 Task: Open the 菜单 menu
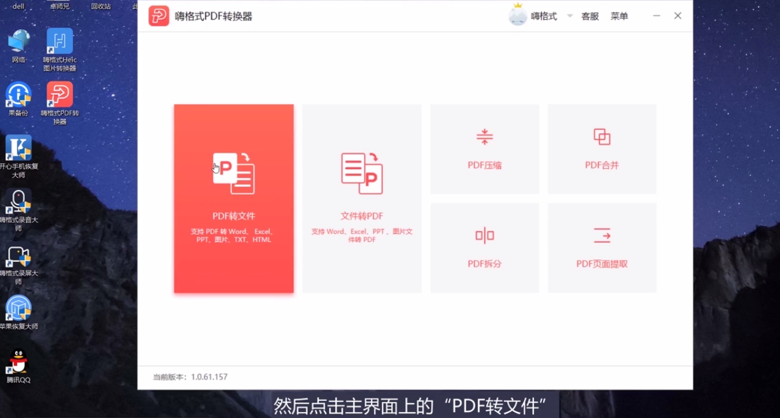[x=619, y=16]
